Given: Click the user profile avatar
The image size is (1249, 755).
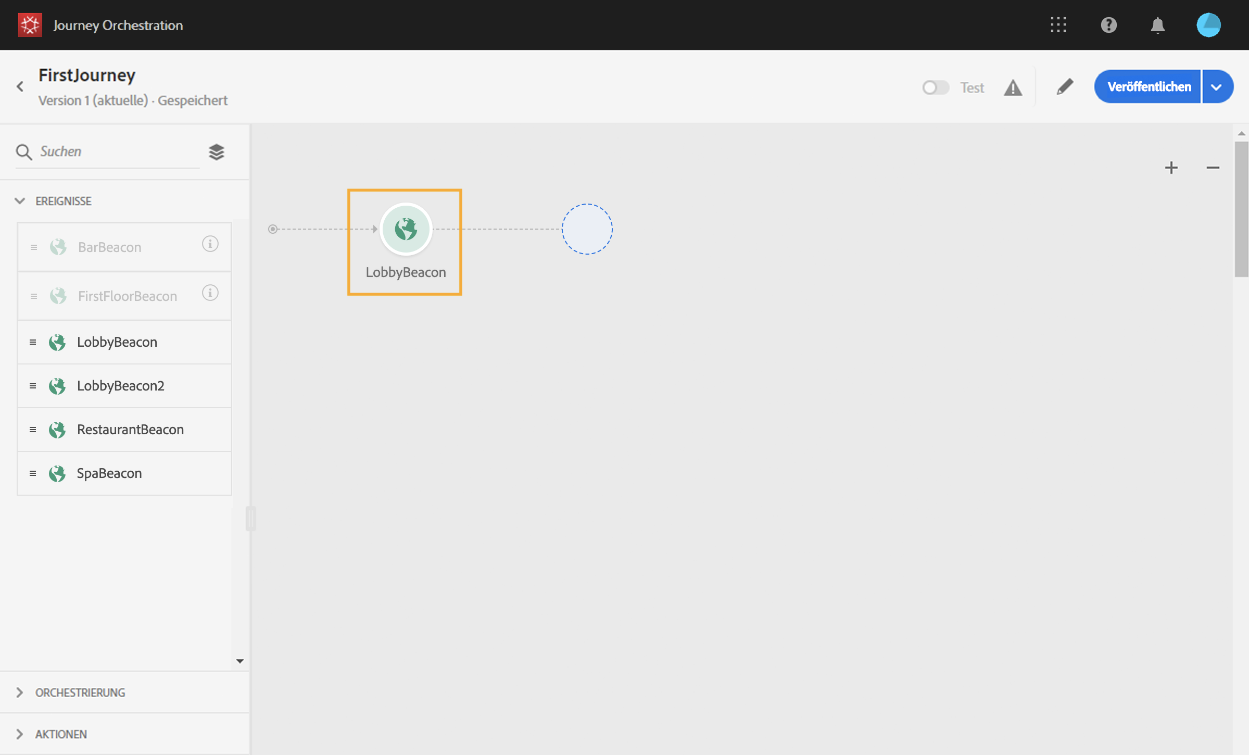Looking at the screenshot, I should [1208, 25].
